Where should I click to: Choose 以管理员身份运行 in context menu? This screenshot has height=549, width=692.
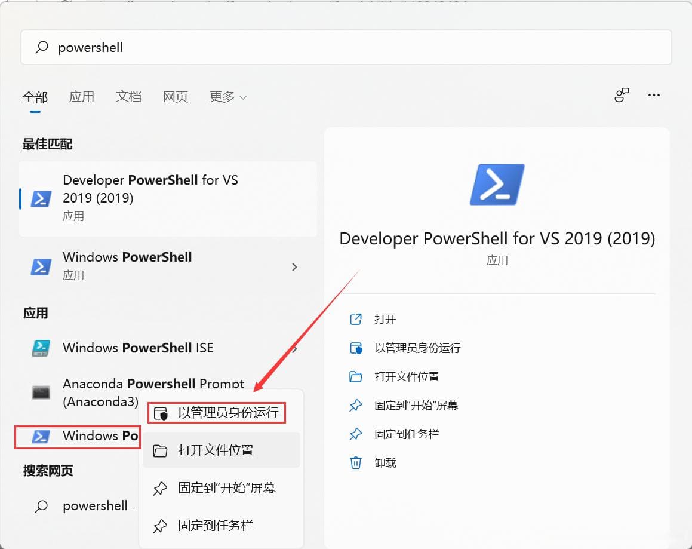coord(217,413)
